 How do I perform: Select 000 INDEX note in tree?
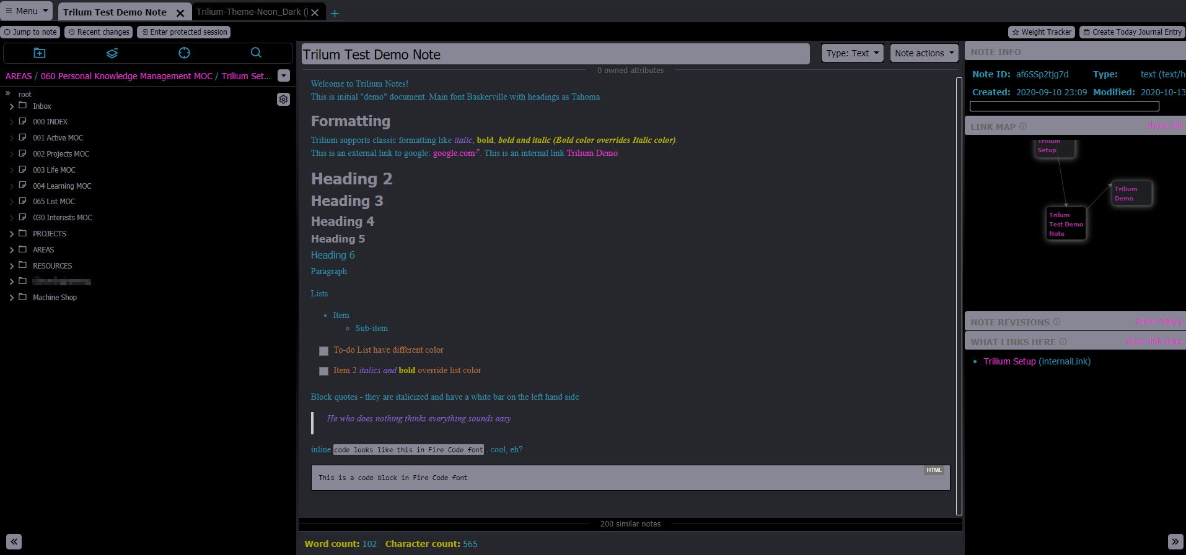click(x=50, y=122)
